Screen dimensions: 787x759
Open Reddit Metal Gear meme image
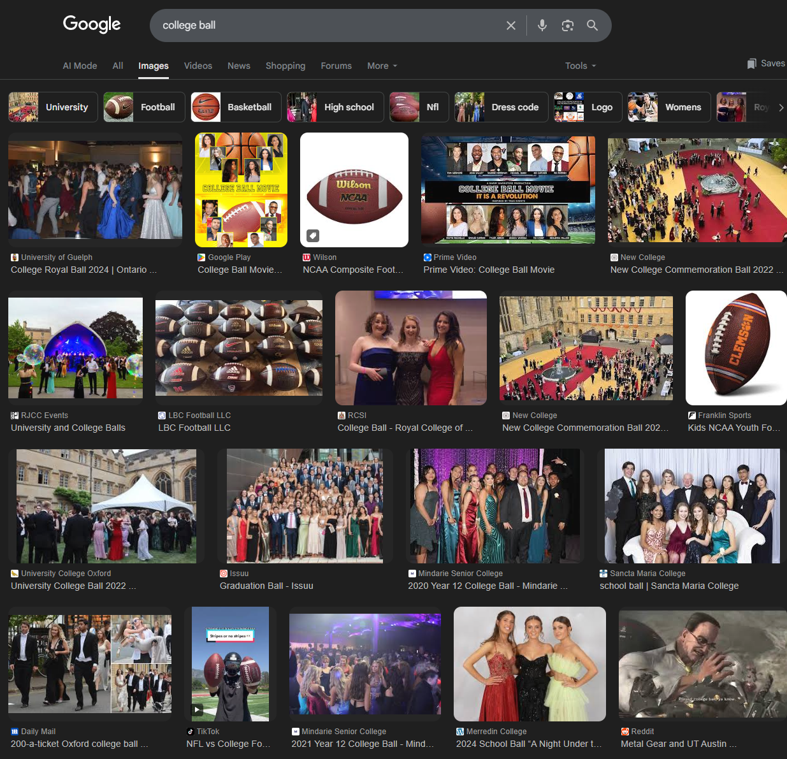[703, 664]
